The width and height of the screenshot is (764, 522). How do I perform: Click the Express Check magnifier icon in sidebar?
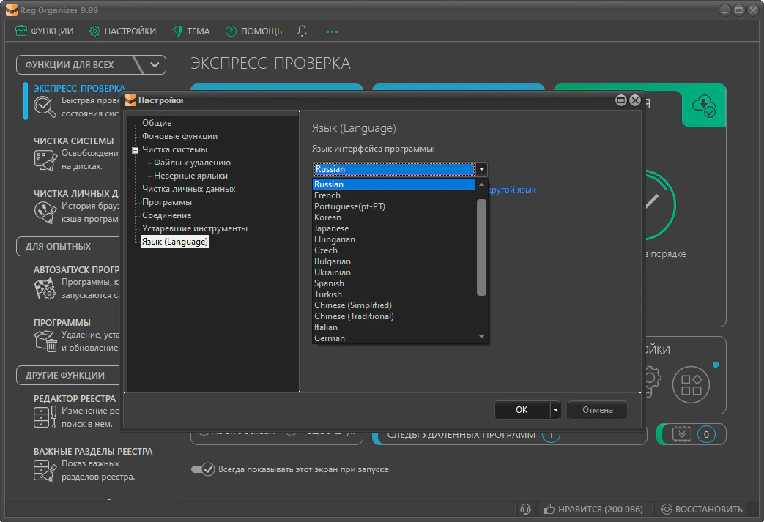click(45, 108)
